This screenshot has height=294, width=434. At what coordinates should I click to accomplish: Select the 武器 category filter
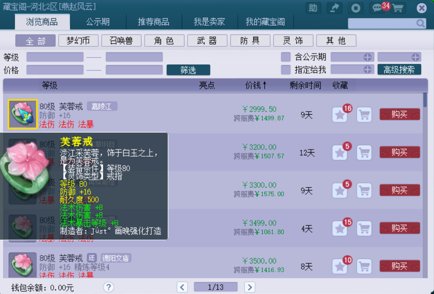click(207, 41)
